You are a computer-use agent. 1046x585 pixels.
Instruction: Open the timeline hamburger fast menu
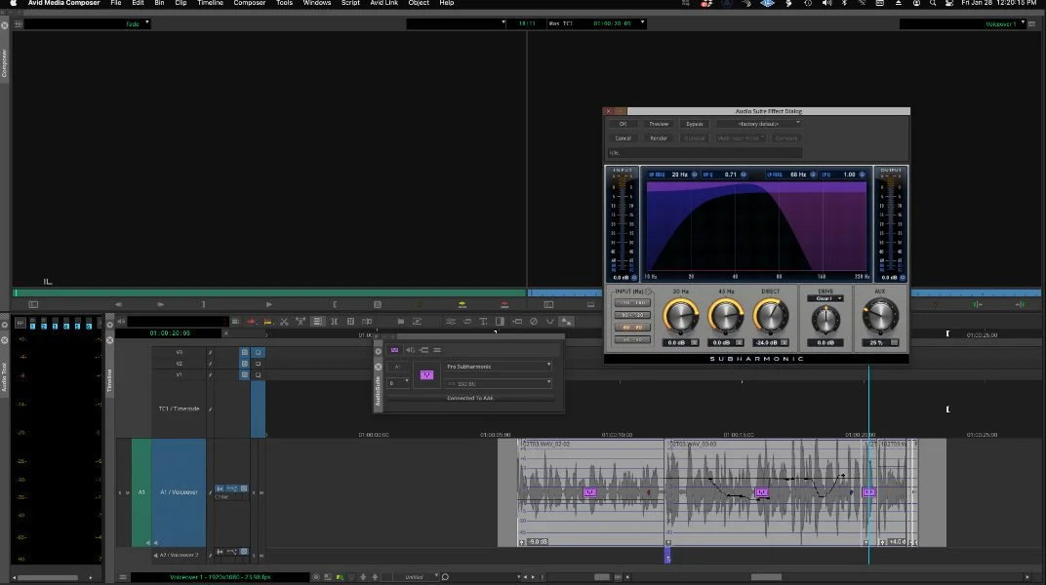click(x=123, y=577)
